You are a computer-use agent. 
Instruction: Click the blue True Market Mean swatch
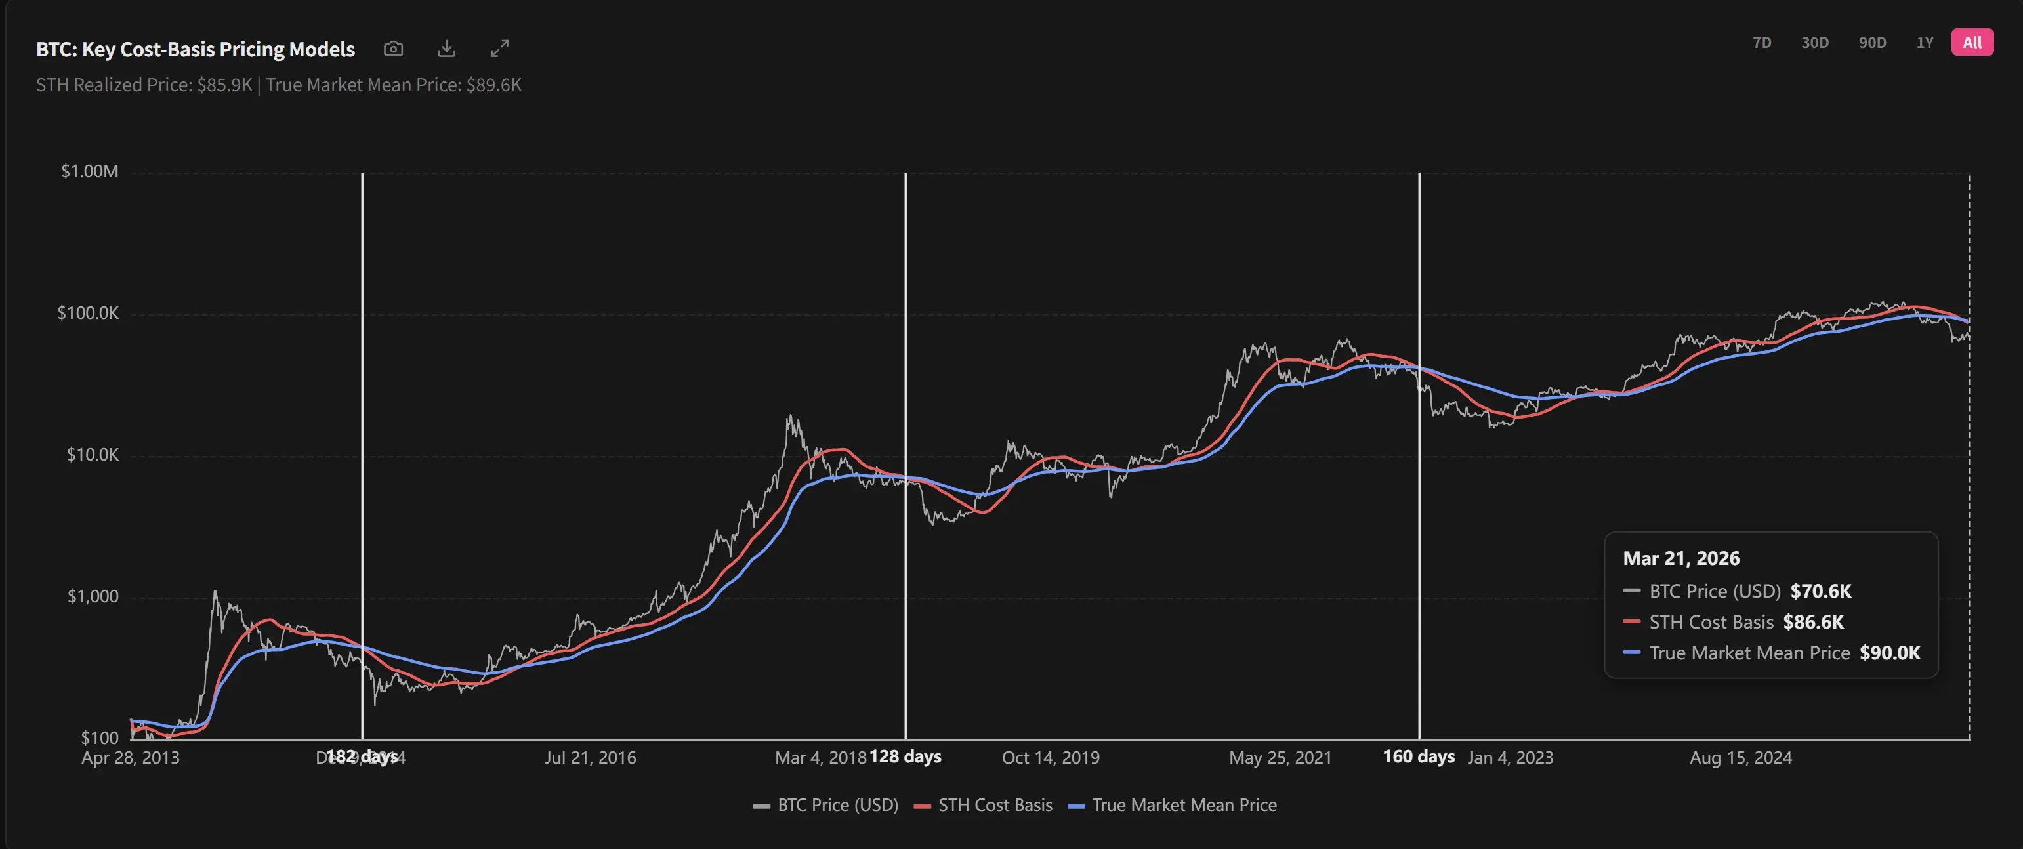[x=1077, y=806]
